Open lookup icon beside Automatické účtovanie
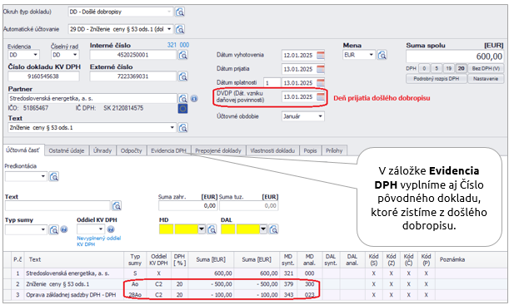This screenshot has width=509, height=305. [x=180, y=29]
